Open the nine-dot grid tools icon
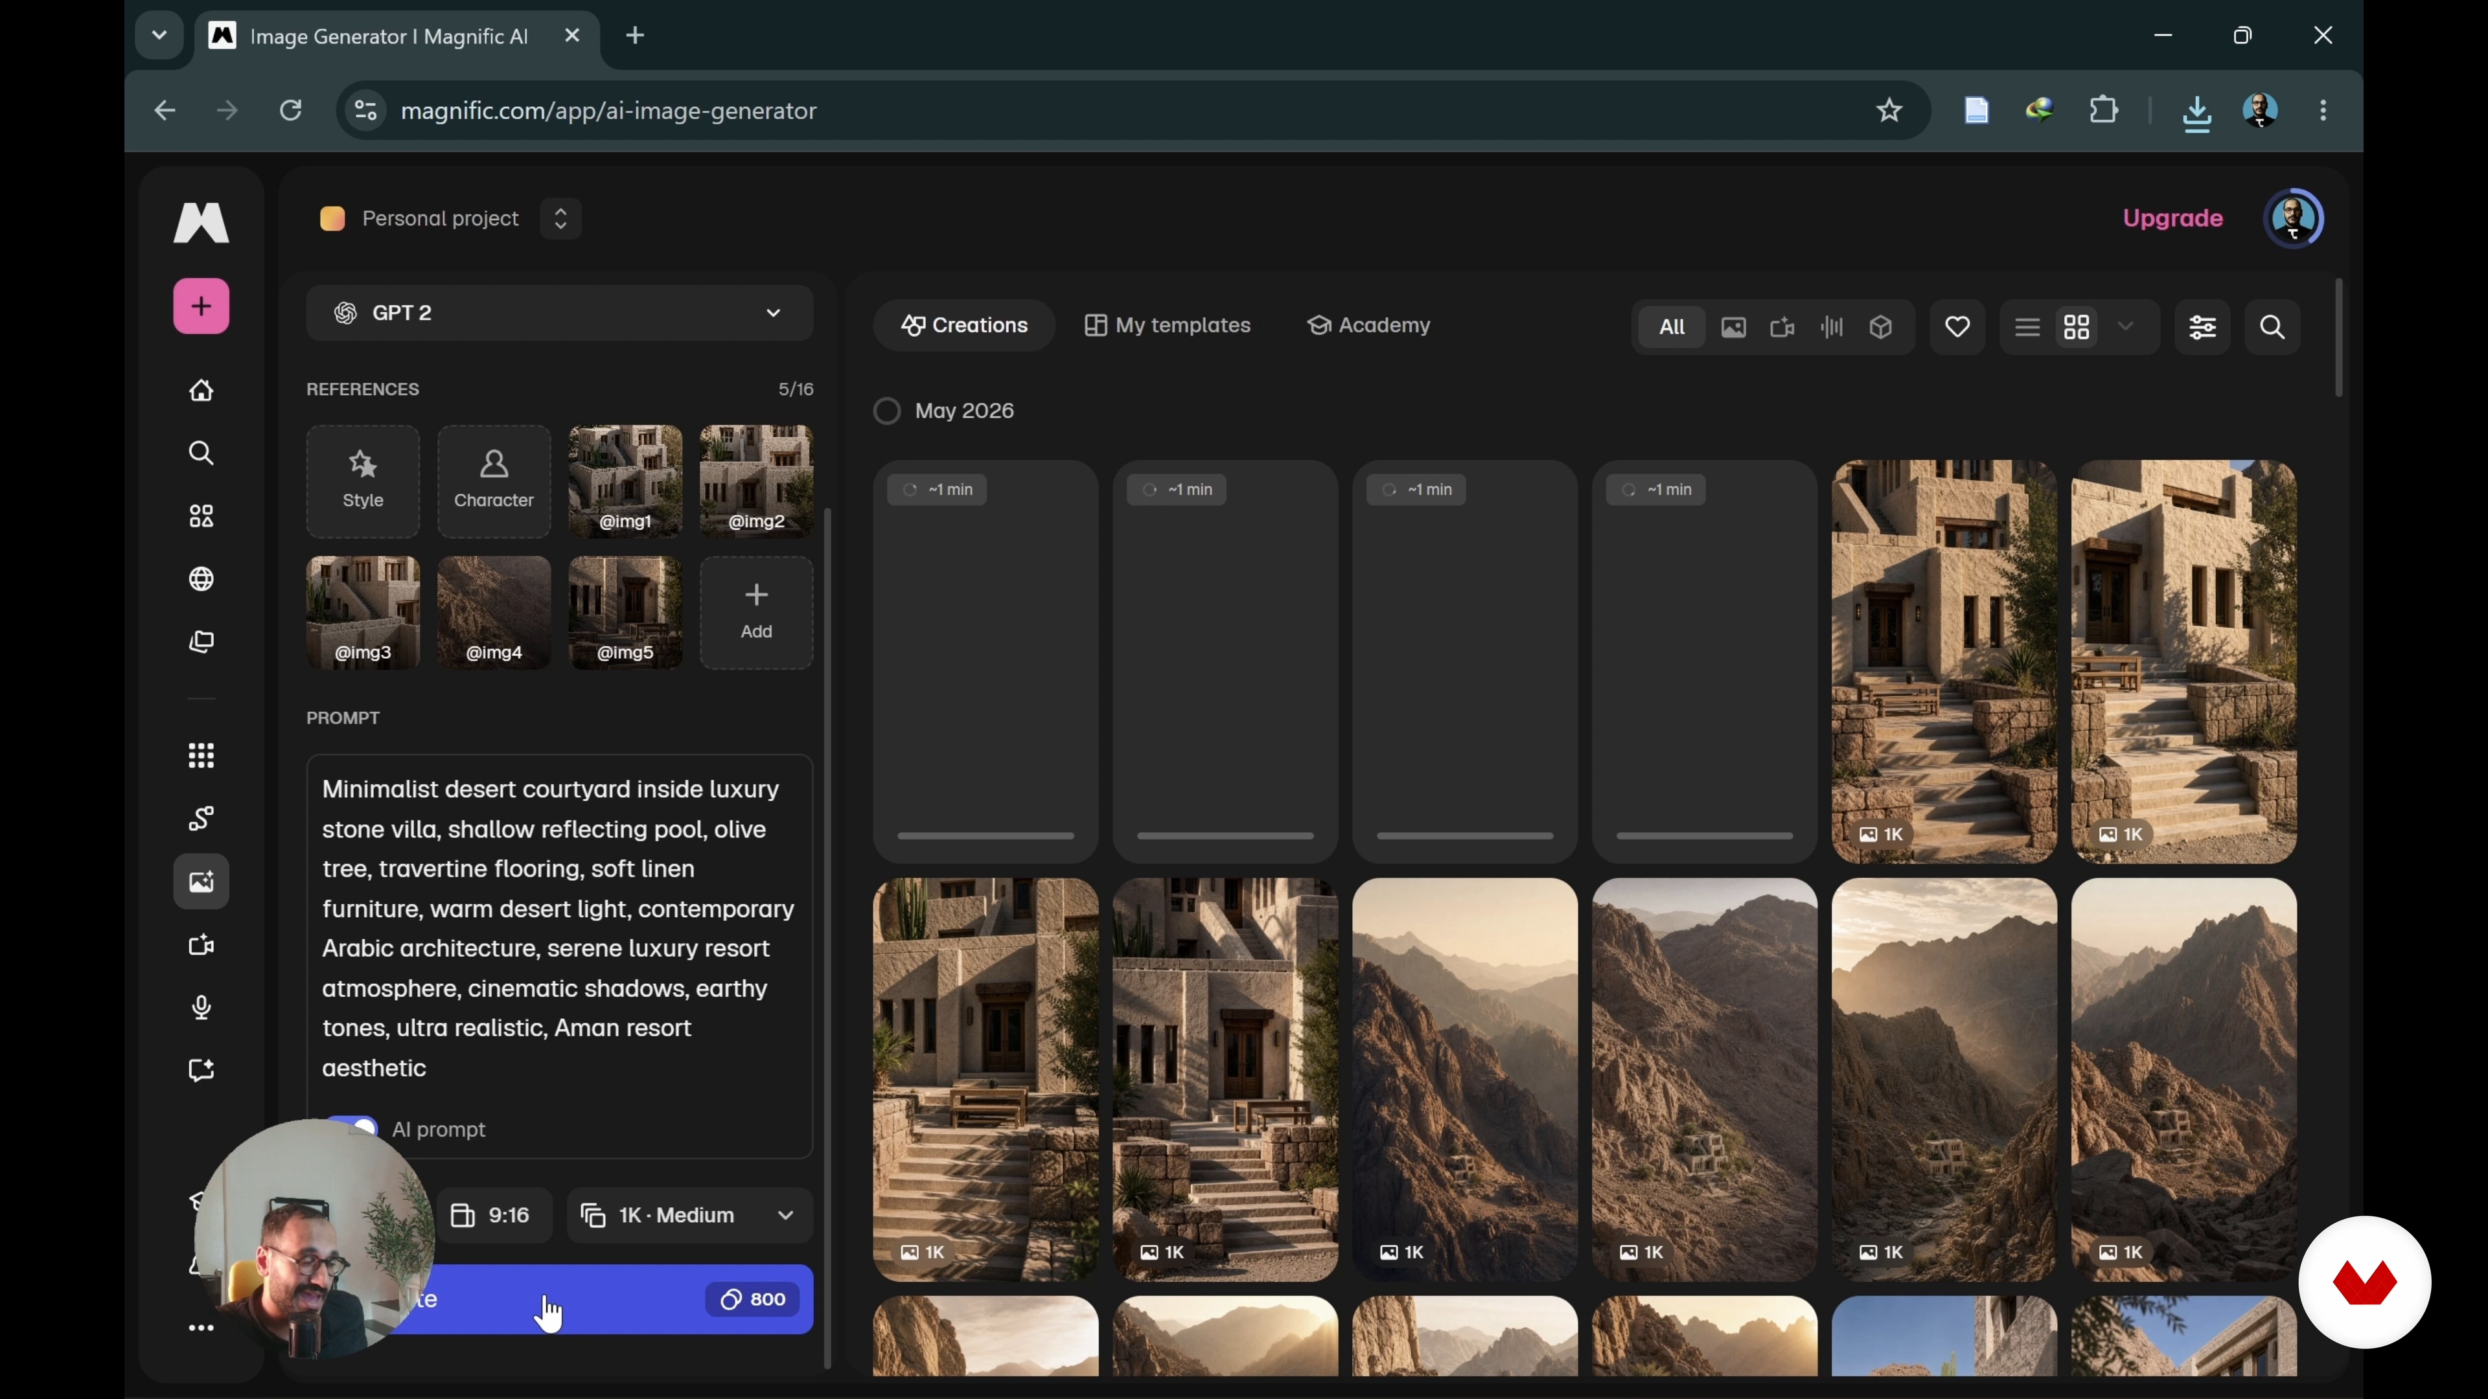This screenshot has height=1399, width=2488. 201,756
